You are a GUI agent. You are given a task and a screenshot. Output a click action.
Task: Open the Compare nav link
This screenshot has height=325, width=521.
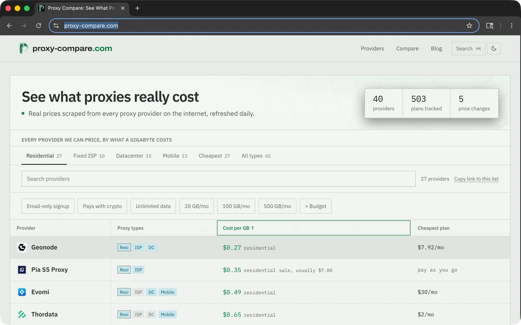tap(407, 48)
